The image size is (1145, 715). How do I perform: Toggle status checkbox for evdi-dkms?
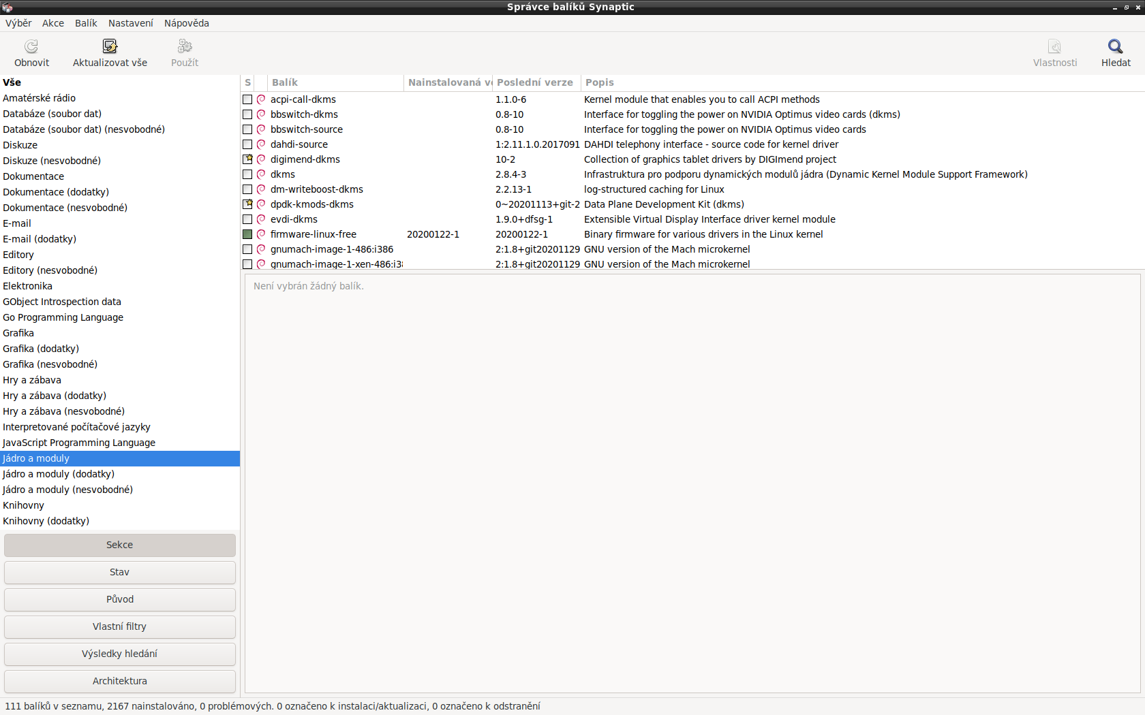click(x=247, y=219)
